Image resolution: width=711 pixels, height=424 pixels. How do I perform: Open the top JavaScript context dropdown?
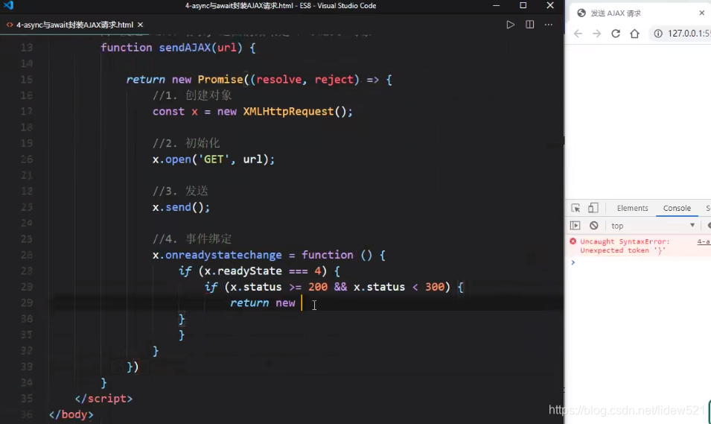coord(653,226)
